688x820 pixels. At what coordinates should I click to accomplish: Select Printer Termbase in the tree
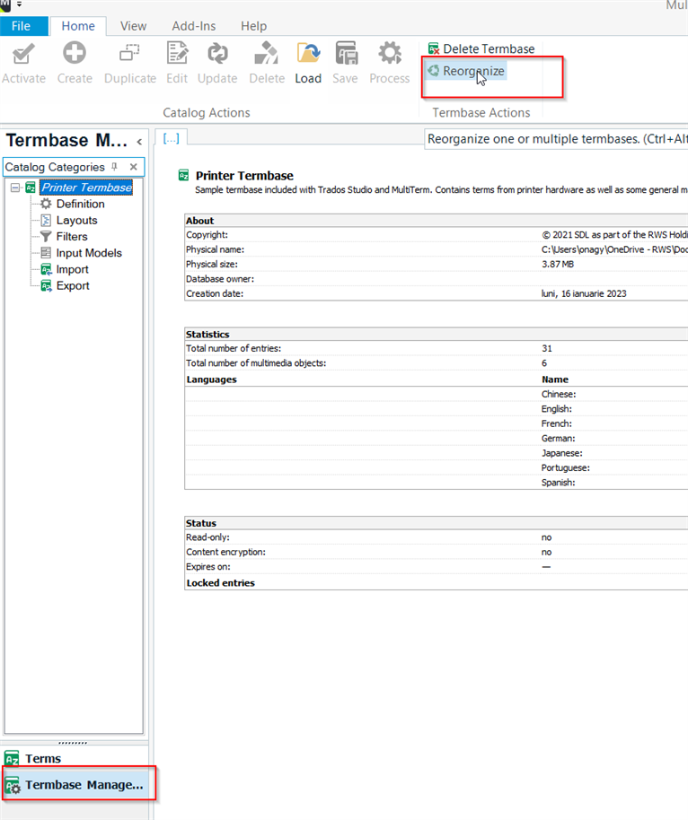pos(87,188)
